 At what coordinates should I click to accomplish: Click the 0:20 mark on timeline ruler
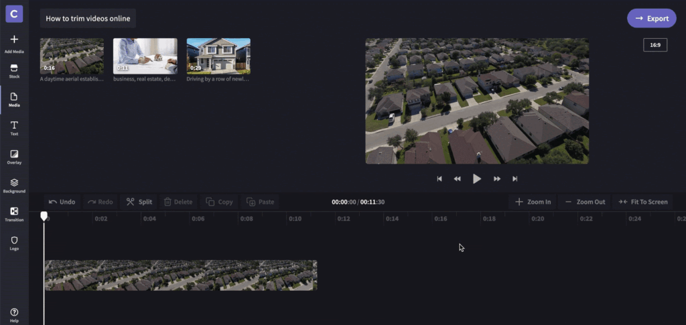coord(538,218)
